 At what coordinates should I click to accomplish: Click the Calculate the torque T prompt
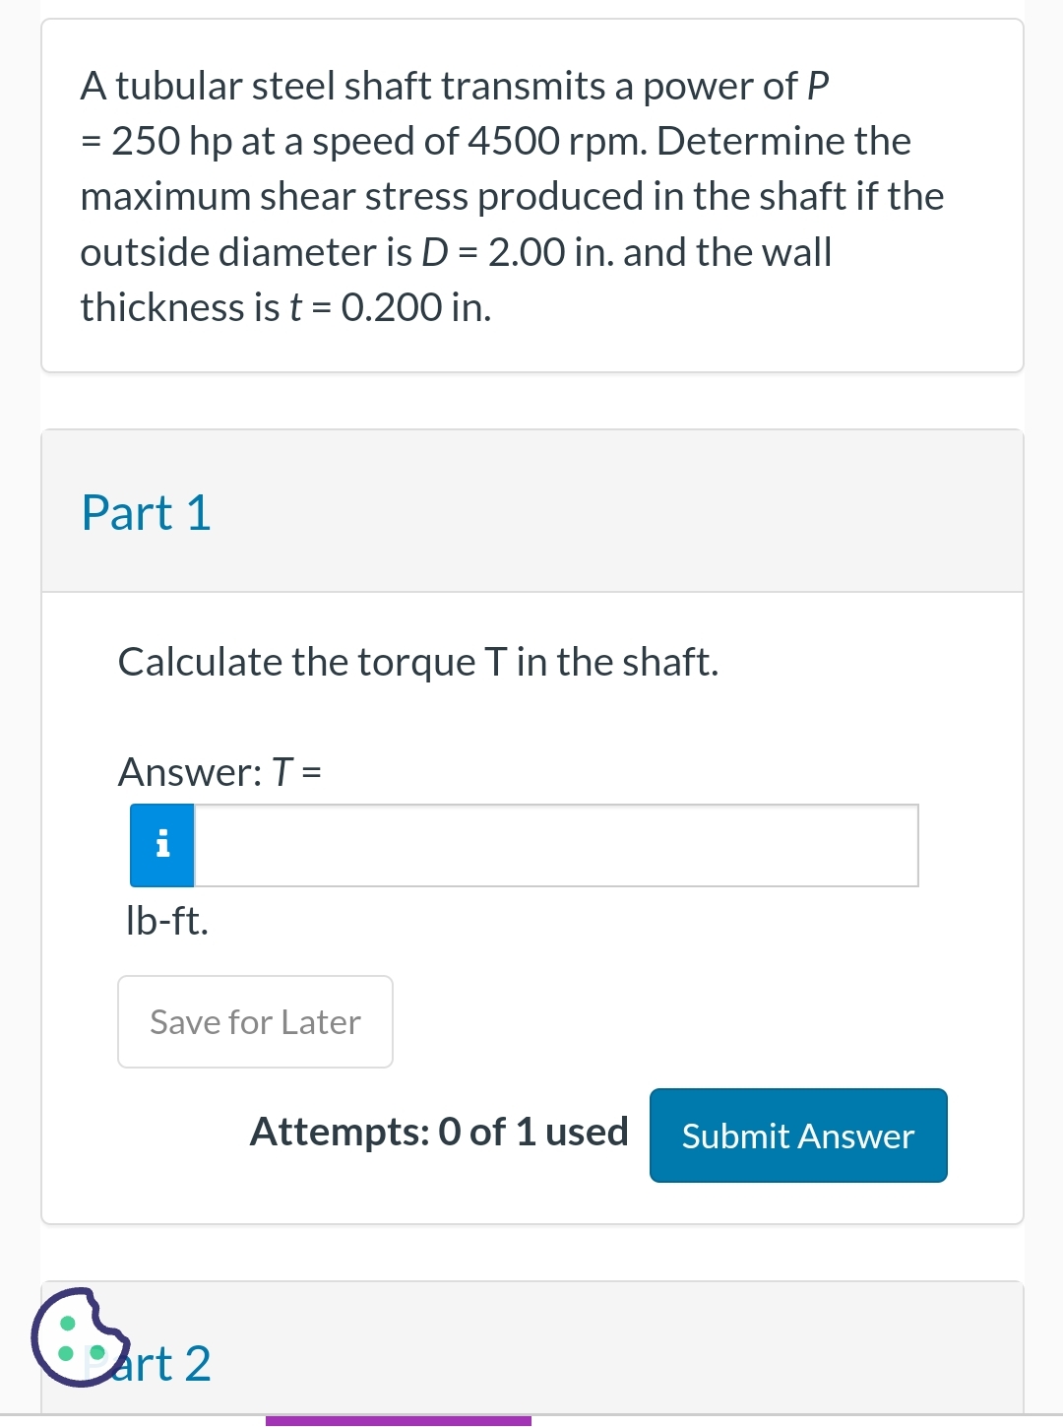418,662
